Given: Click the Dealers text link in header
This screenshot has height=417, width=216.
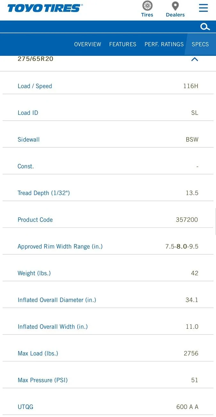Looking at the screenshot, I should click(x=175, y=15).
